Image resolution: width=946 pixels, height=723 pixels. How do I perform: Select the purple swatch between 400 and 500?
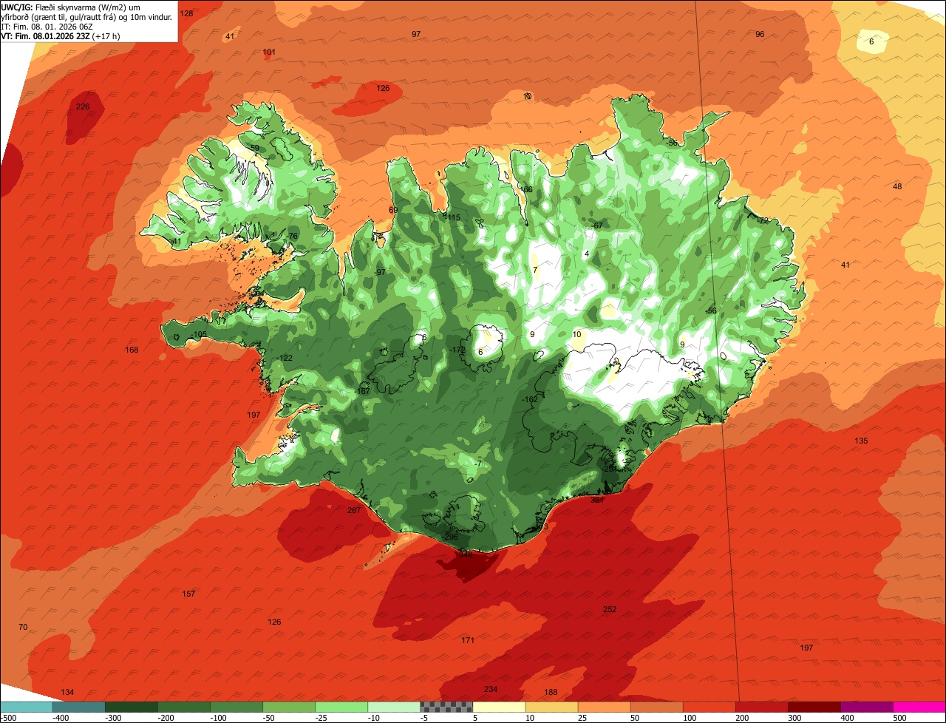(867, 707)
